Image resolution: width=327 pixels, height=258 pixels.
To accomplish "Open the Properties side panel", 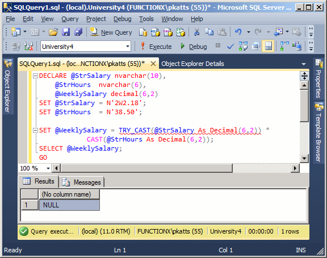I will click(x=318, y=78).
